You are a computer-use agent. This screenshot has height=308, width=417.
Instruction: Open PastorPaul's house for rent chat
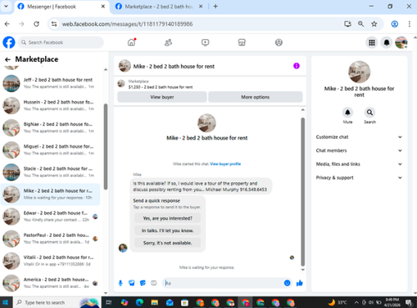[51, 239]
